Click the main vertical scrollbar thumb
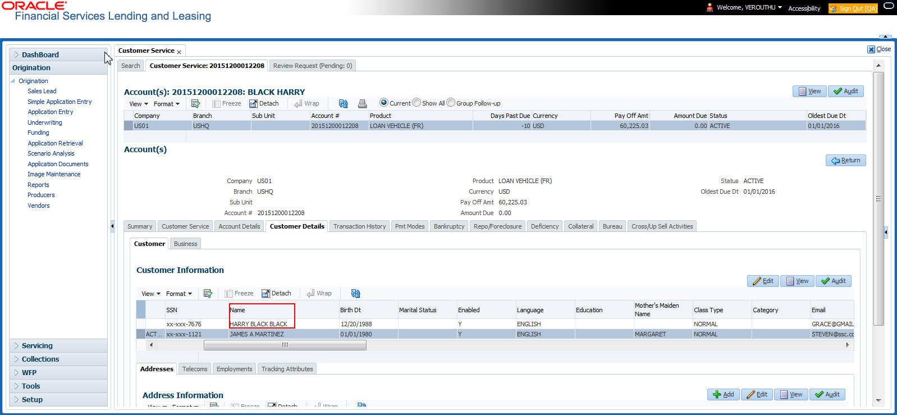The height and width of the screenshot is (415, 897). tap(878, 199)
